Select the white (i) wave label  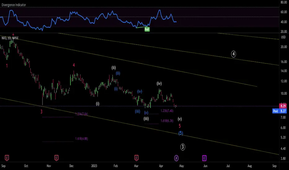pos(98,104)
